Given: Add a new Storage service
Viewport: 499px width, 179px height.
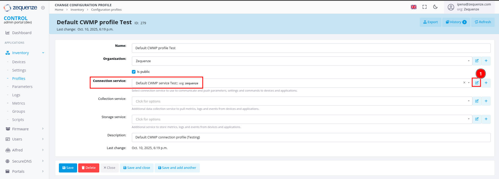Looking at the screenshot, I should point(486,119).
